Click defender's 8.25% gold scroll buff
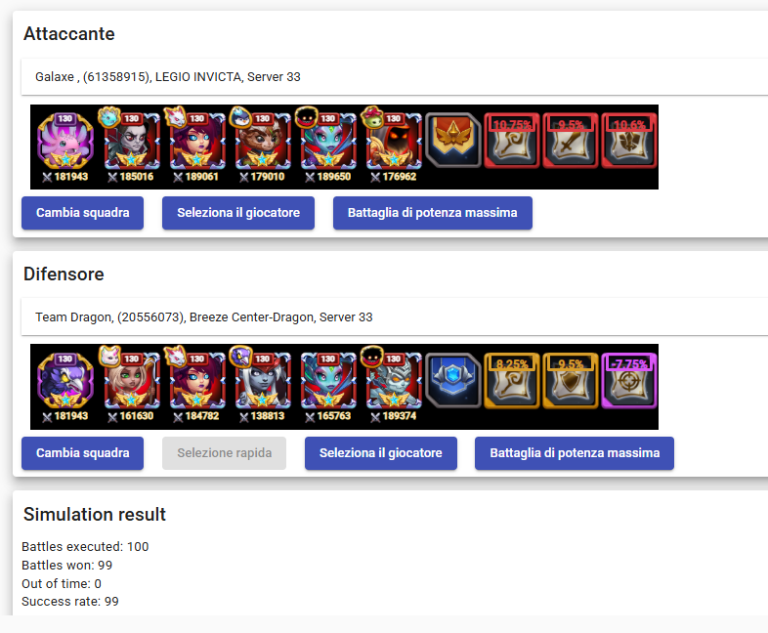The image size is (768, 633). pyautogui.click(x=512, y=381)
